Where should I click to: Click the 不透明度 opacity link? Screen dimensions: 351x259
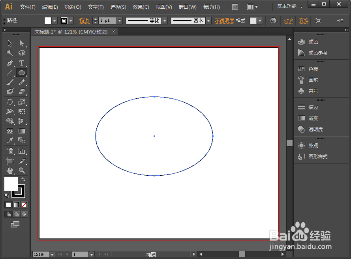click(x=224, y=21)
